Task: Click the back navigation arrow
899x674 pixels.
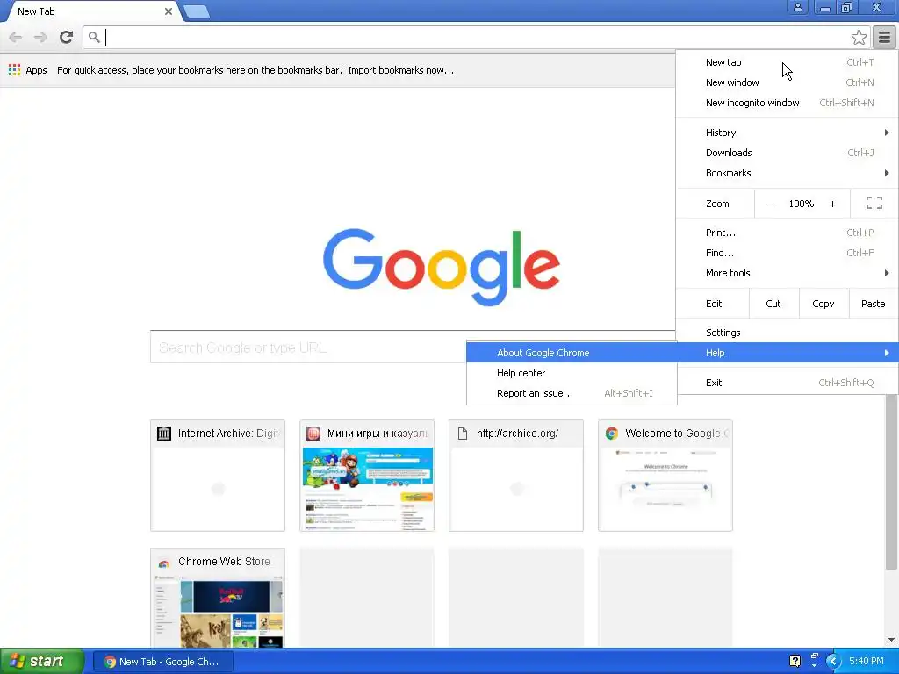Action: point(16,37)
